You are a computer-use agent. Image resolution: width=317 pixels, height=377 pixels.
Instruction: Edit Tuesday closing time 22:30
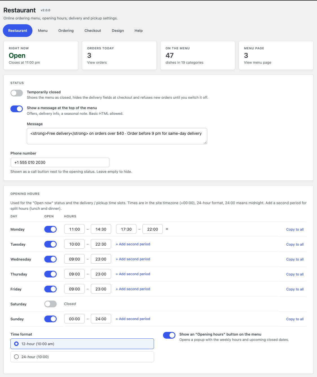coord(101,244)
